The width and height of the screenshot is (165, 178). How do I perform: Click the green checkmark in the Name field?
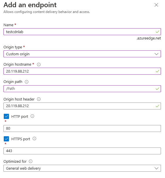pyautogui.click(x=157, y=32)
